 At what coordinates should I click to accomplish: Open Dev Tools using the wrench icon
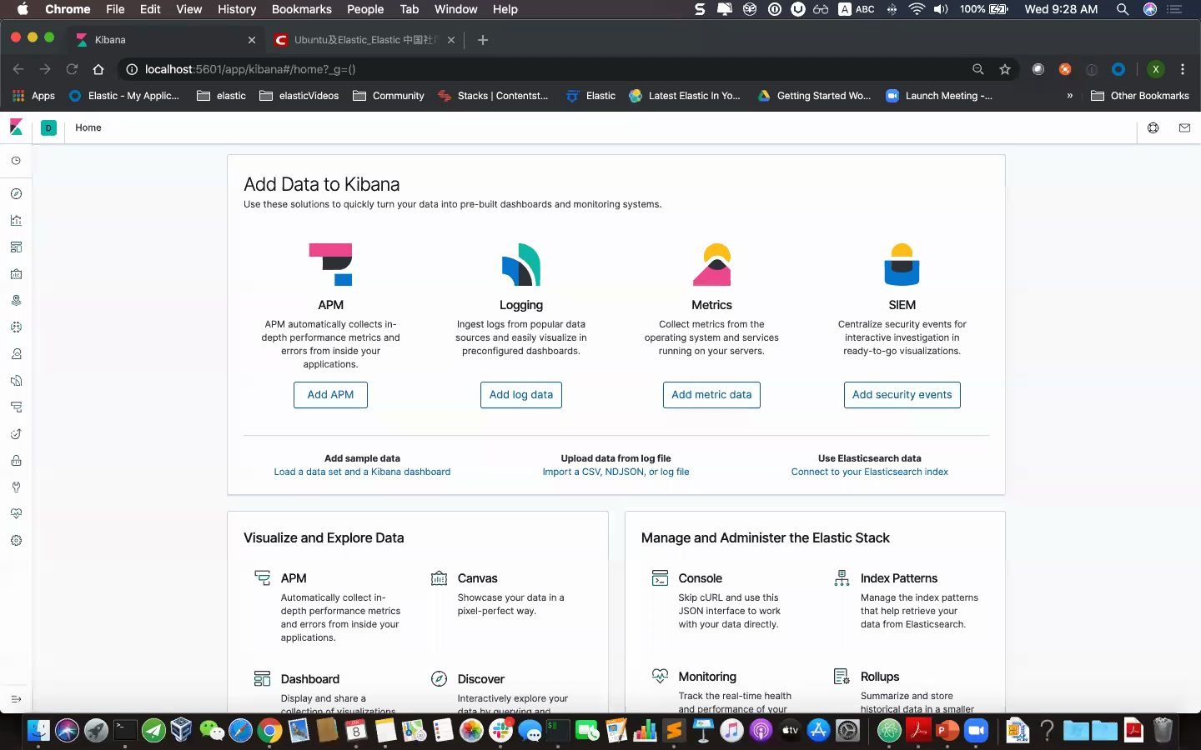click(x=16, y=487)
